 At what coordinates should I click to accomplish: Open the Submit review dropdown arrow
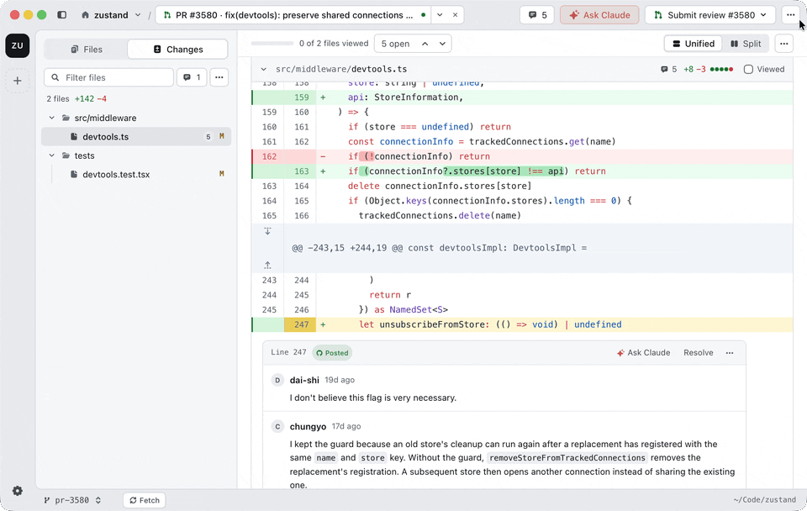pyautogui.click(x=764, y=15)
